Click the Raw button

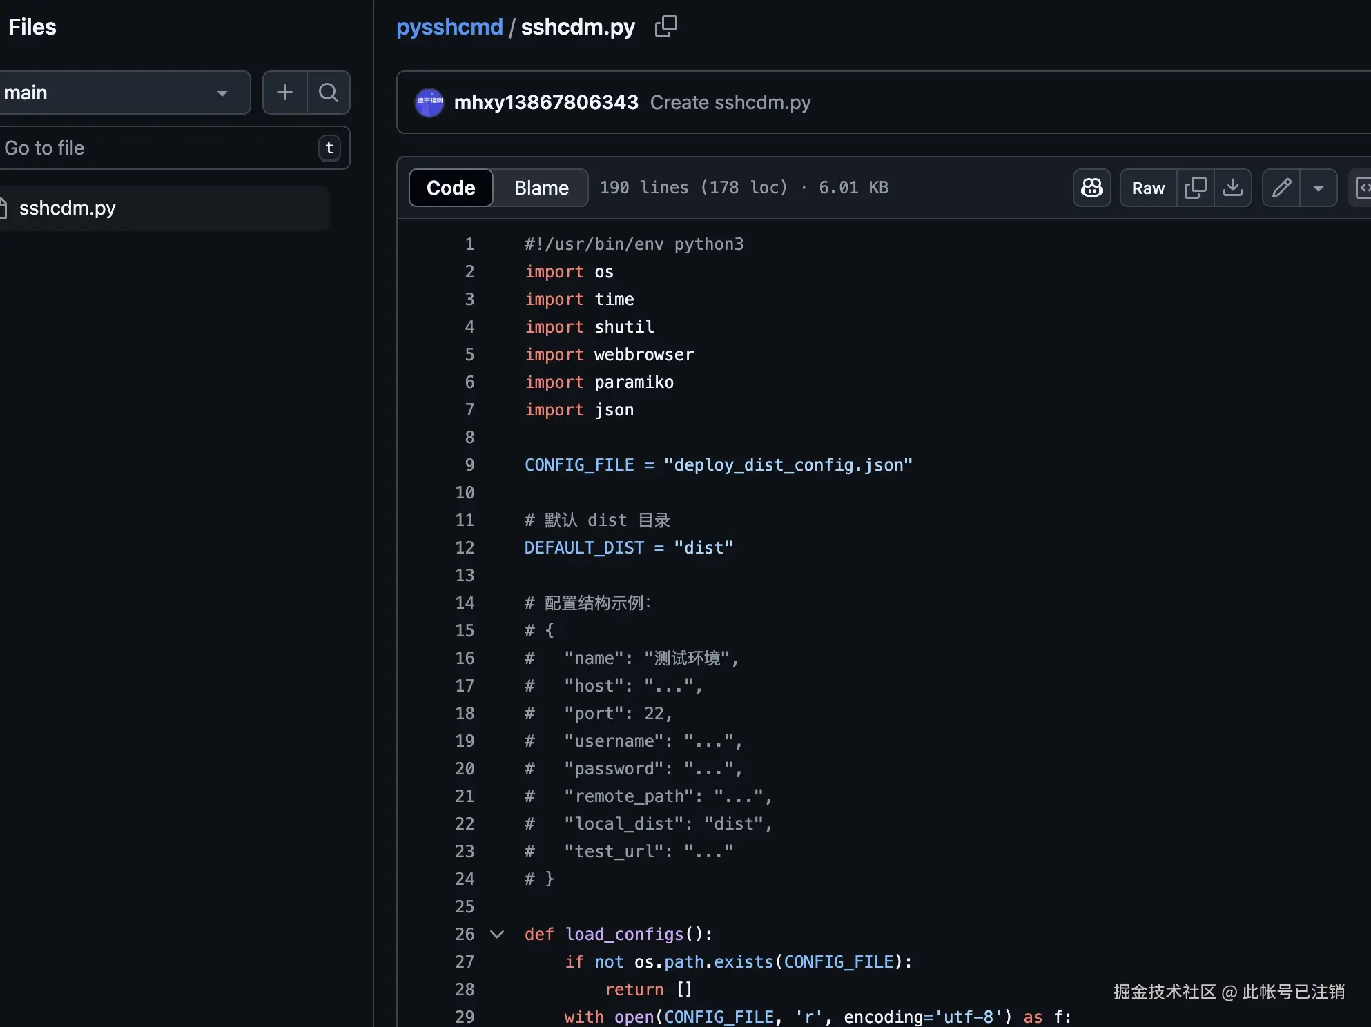coord(1147,188)
